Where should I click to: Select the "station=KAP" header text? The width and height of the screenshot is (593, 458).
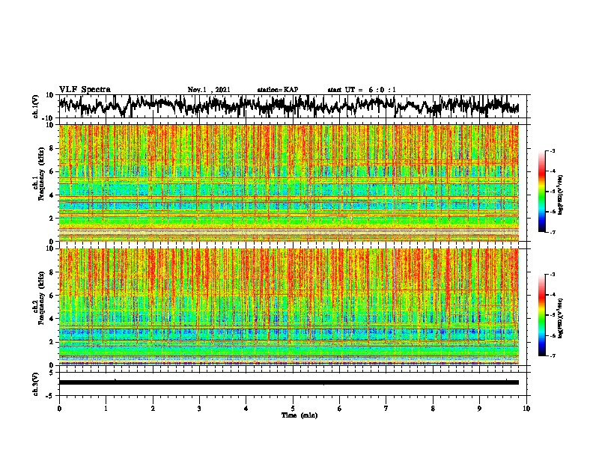coord(278,90)
